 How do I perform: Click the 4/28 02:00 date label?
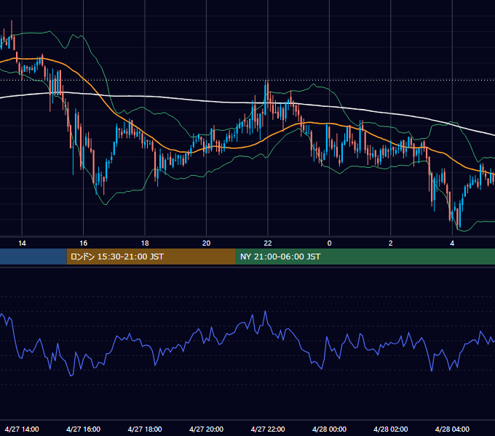click(390, 429)
